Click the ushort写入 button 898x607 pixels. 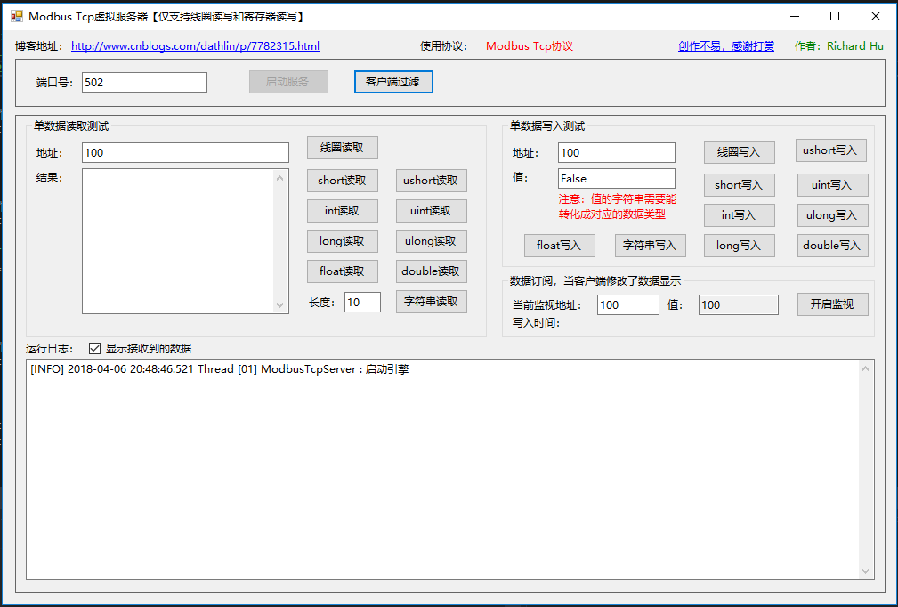(x=831, y=150)
